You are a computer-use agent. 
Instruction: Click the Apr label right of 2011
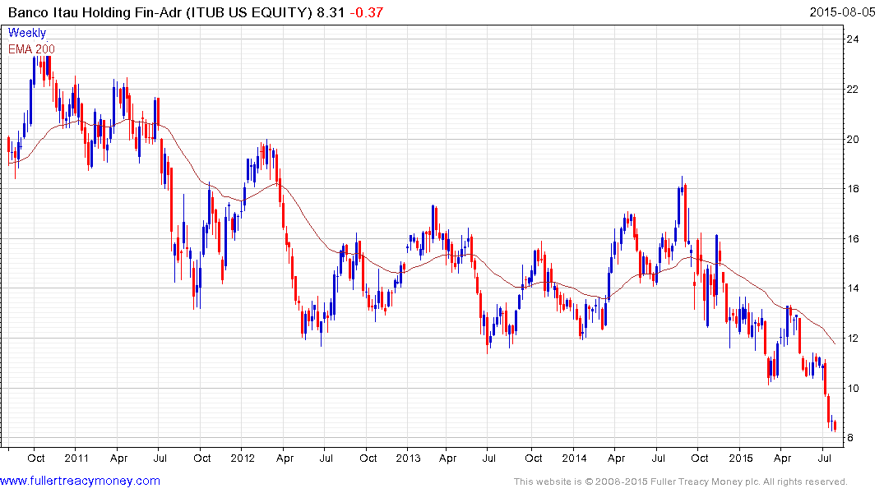[x=118, y=458]
